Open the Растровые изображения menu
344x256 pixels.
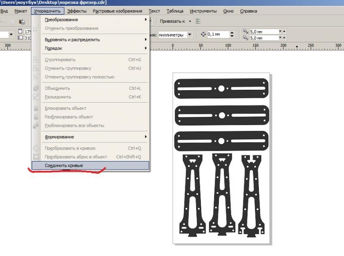(x=117, y=11)
